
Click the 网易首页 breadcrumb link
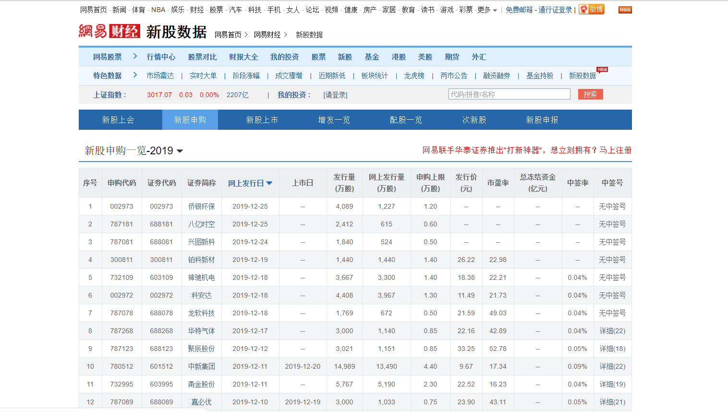pyautogui.click(x=228, y=35)
